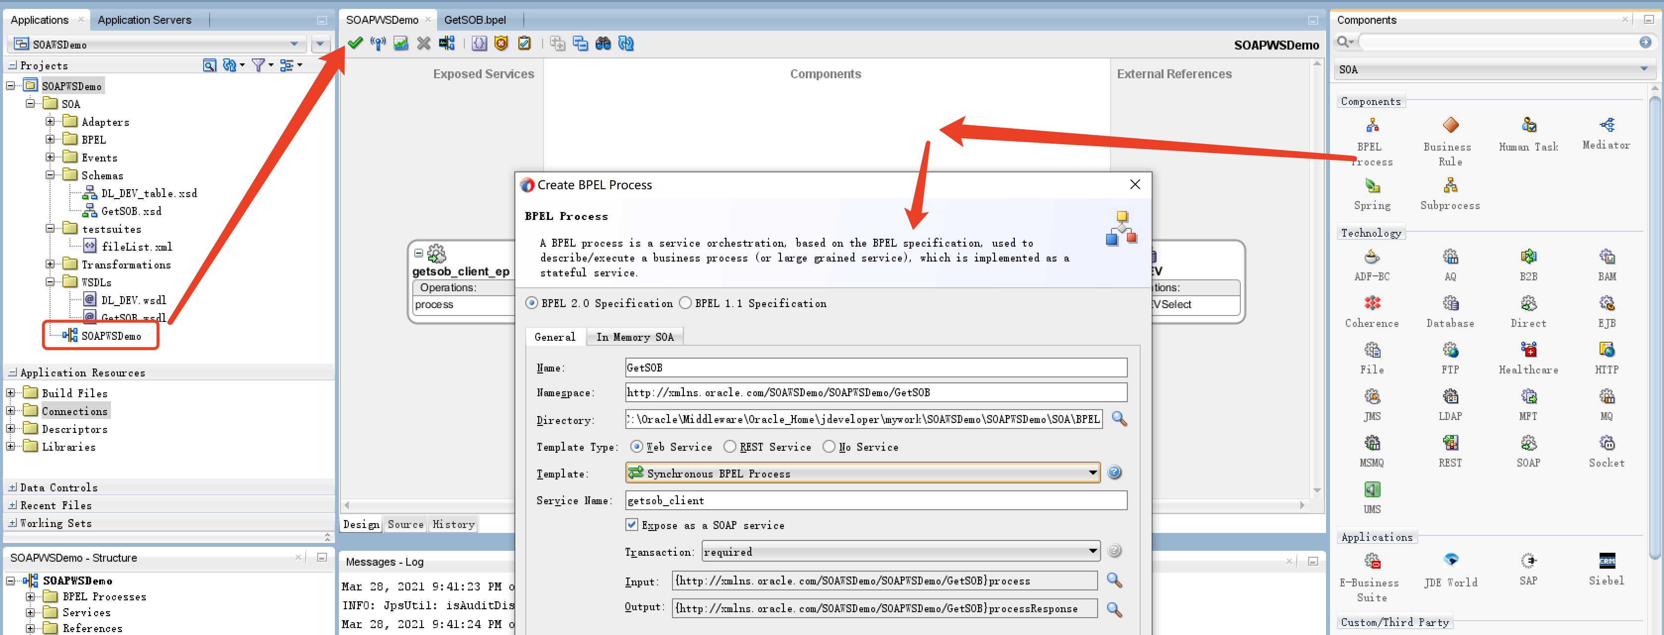Select Human Task component icon
1664x635 pixels.
(1528, 125)
